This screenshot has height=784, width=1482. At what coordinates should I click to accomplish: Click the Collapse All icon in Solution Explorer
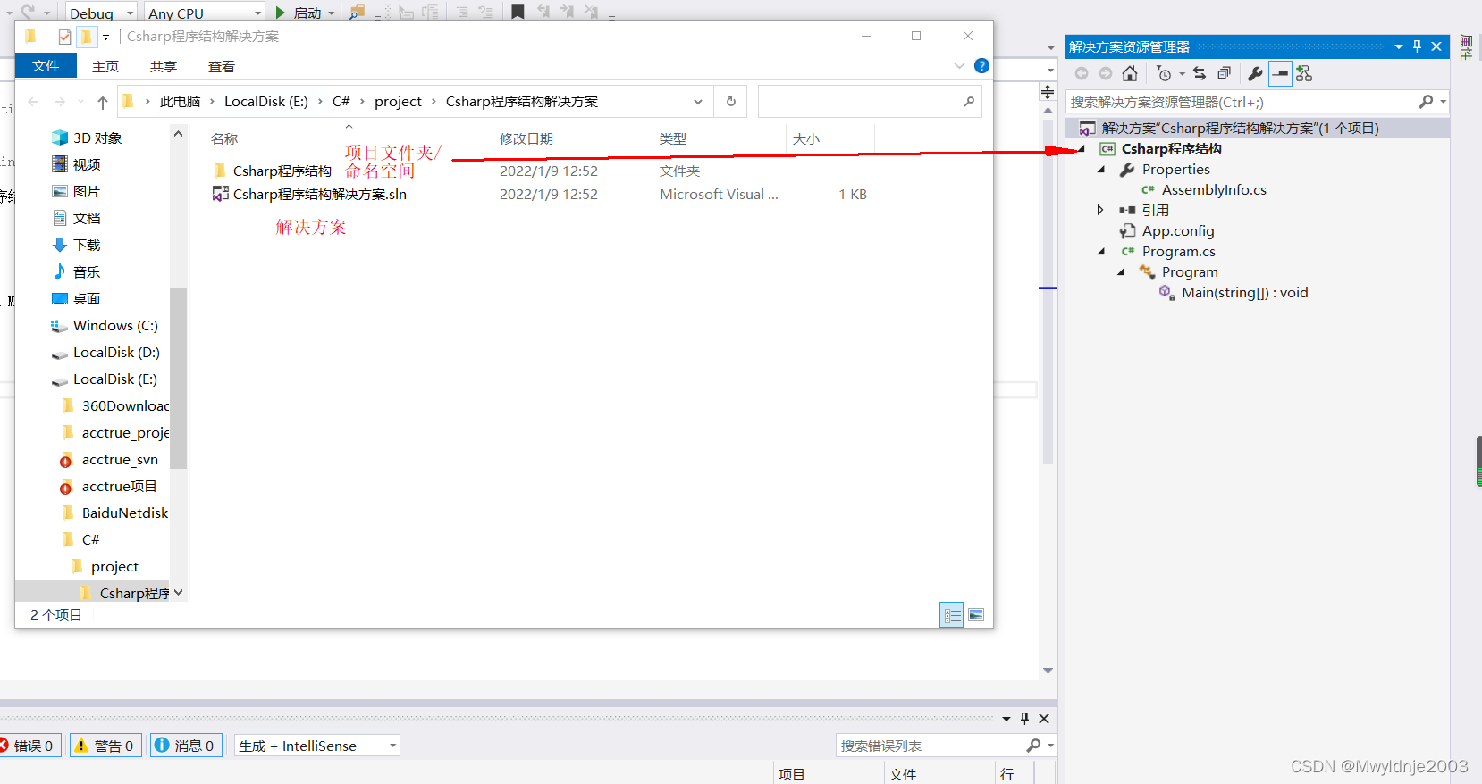point(1224,73)
